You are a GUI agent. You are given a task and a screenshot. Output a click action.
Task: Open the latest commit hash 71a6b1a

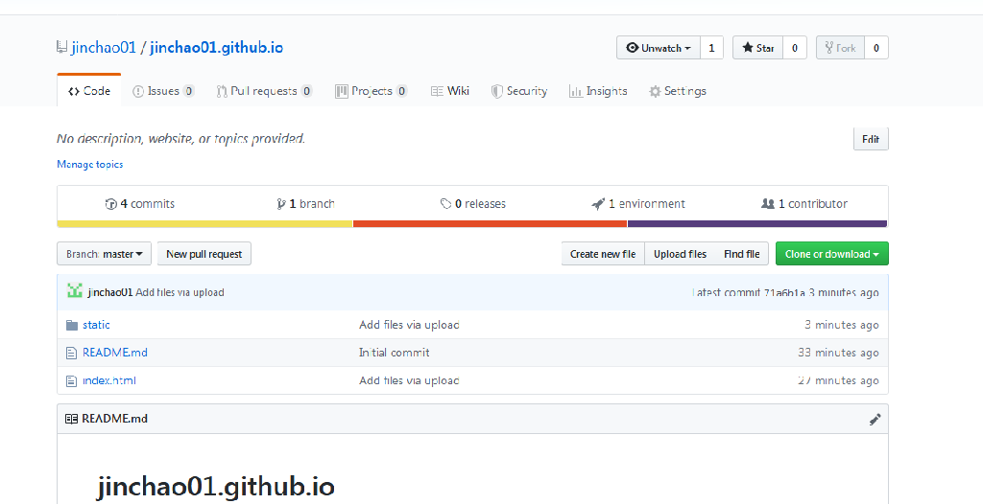pos(784,292)
